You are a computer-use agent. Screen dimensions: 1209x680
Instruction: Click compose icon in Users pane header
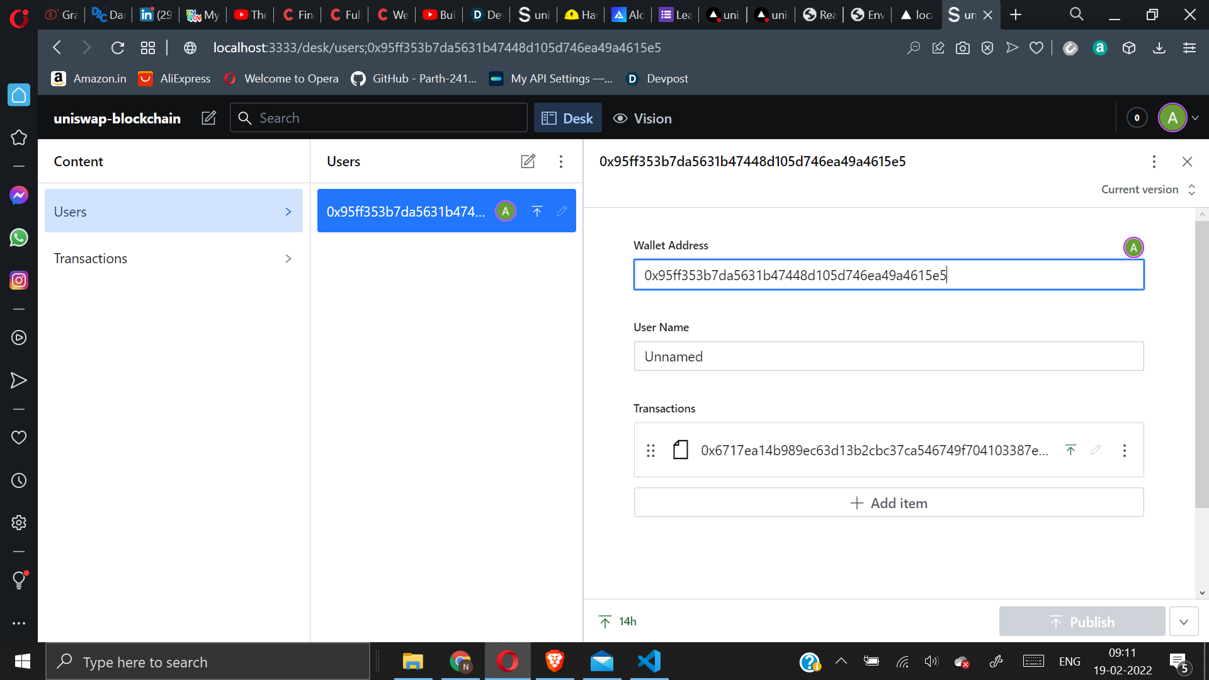click(x=528, y=162)
